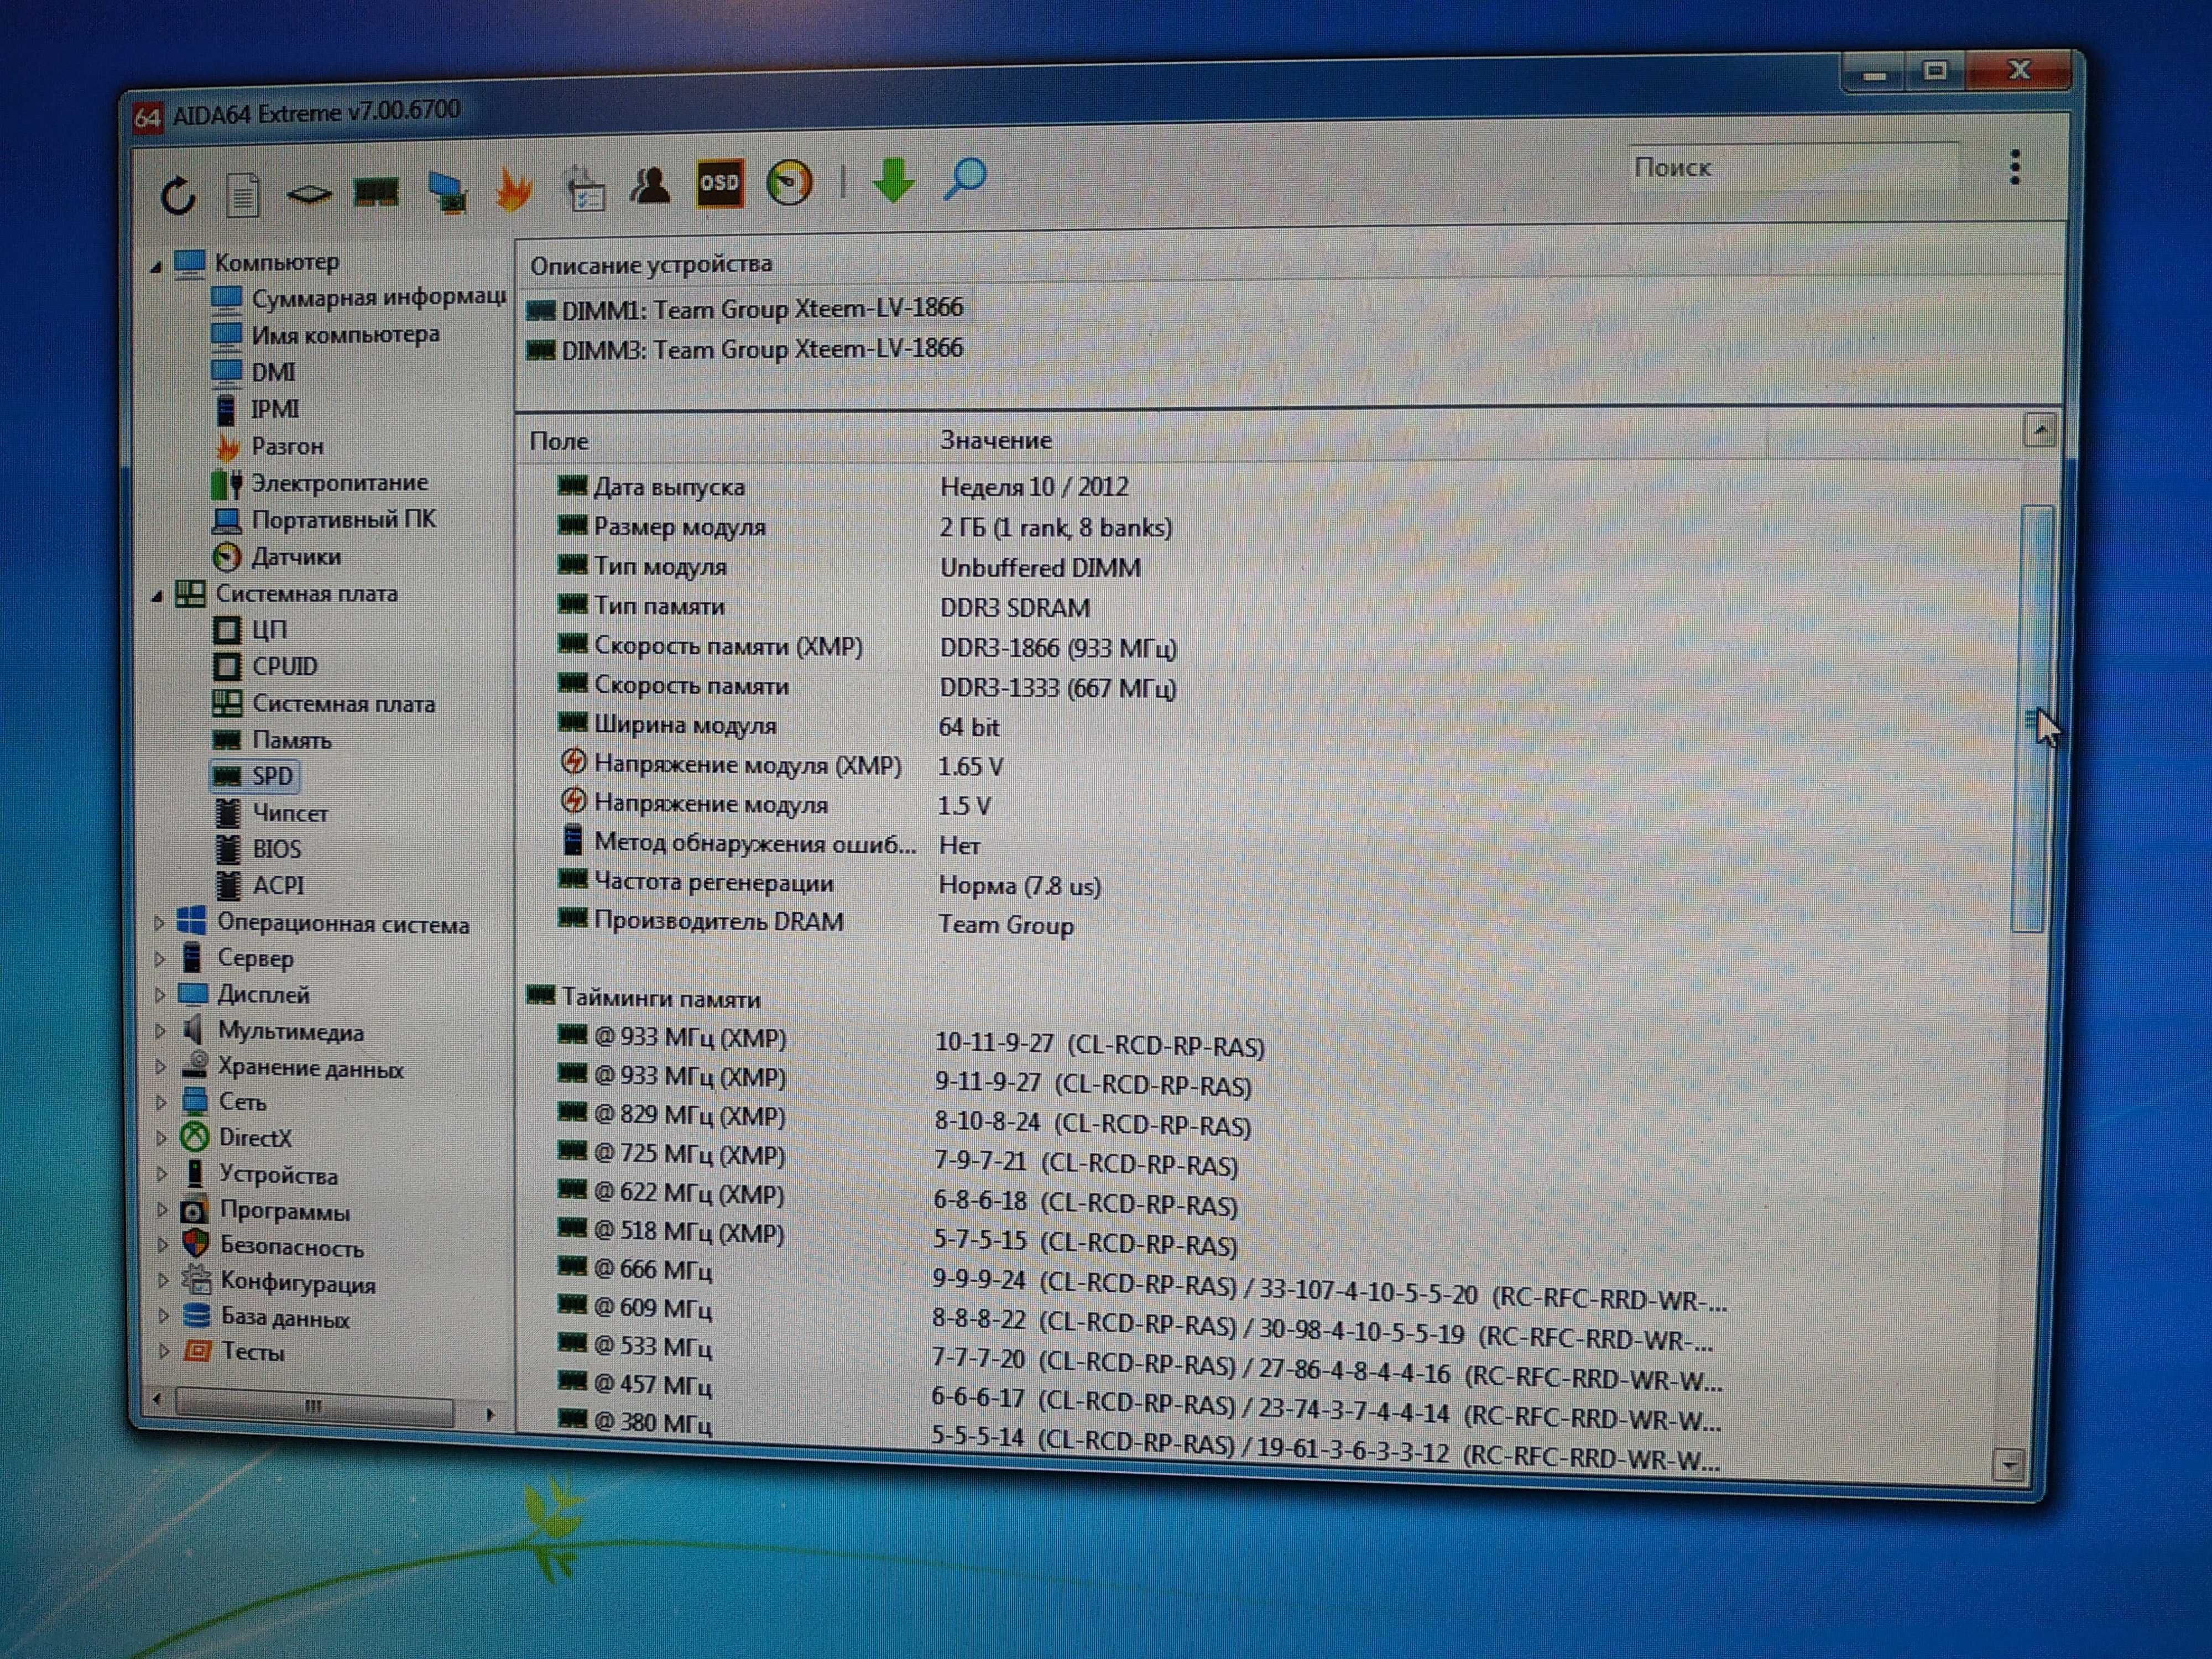Expand the Мультимедиа tree node
Screen dimensions: 2212x1659
point(161,1031)
